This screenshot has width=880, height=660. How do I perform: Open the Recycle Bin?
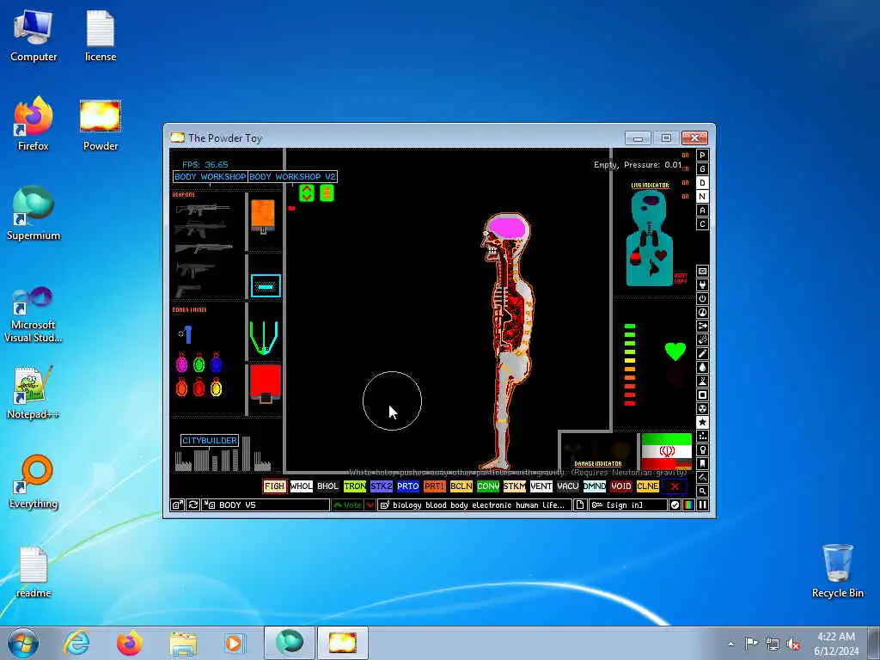[837, 571]
